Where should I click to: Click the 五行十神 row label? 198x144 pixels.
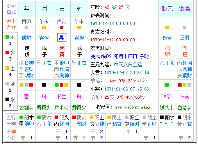click(x=11, y=121)
